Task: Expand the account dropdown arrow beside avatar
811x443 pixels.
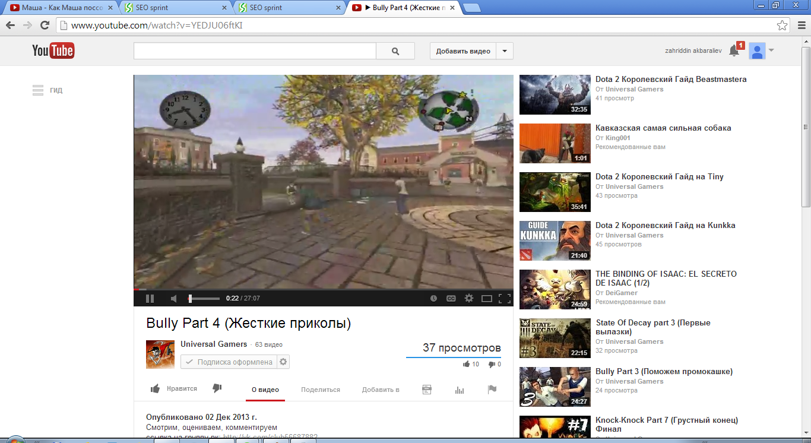Action: (x=771, y=50)
